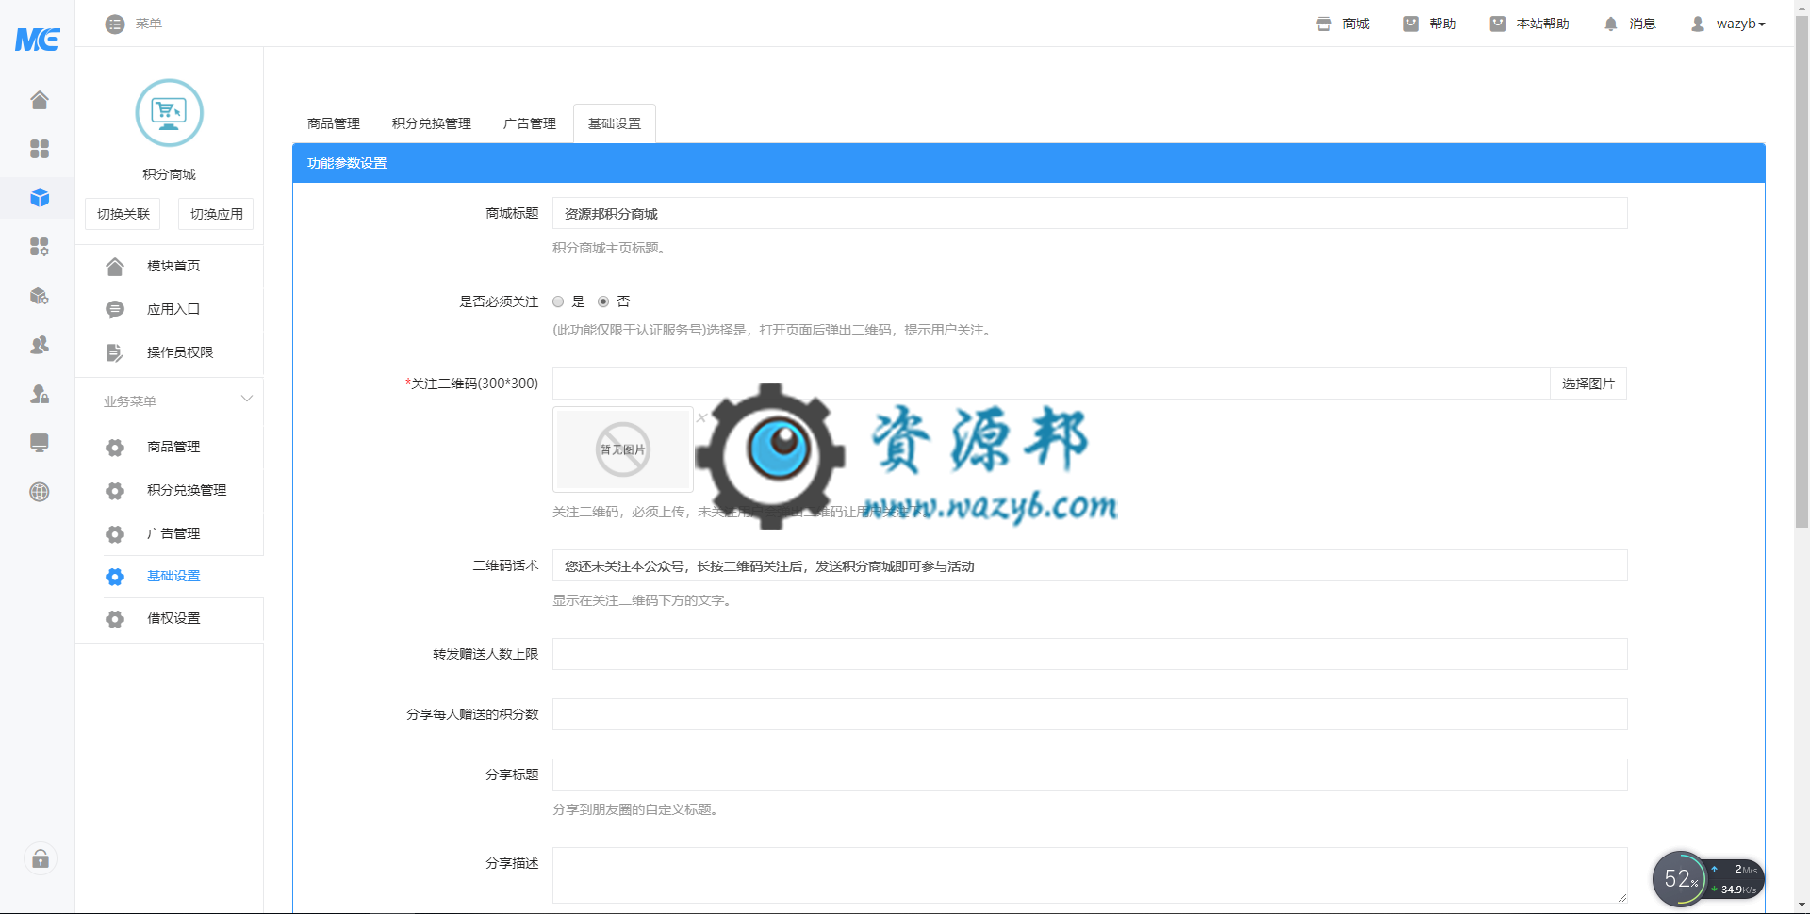Open the apps-with-gear icon in rail

[40, 247]
